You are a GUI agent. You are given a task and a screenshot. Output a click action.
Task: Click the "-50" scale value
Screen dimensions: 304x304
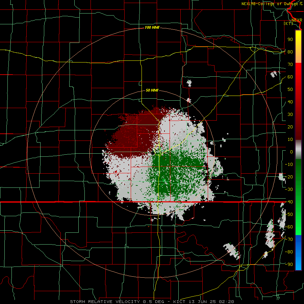289,214
